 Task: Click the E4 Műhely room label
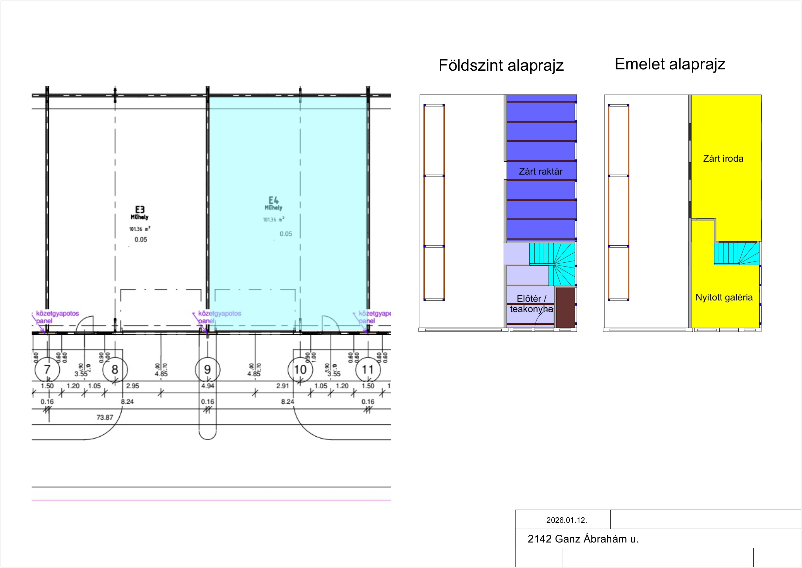pos(273,203)
